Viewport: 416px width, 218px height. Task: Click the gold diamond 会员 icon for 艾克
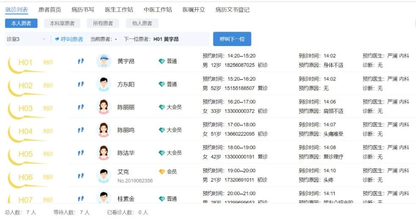tap(162, 172)
